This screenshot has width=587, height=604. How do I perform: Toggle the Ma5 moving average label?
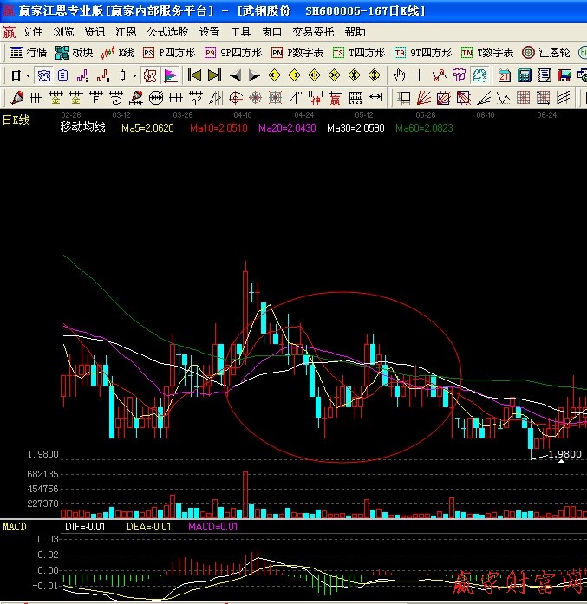pyautogui.click(x=147, y=128)
